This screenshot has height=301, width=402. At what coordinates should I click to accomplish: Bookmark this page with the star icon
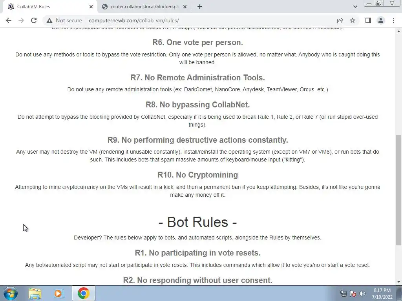coord(353,20)
